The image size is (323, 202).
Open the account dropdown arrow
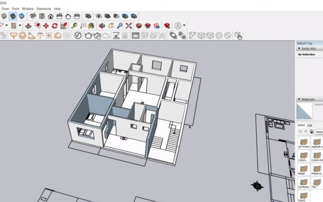[x=184, y=25]
